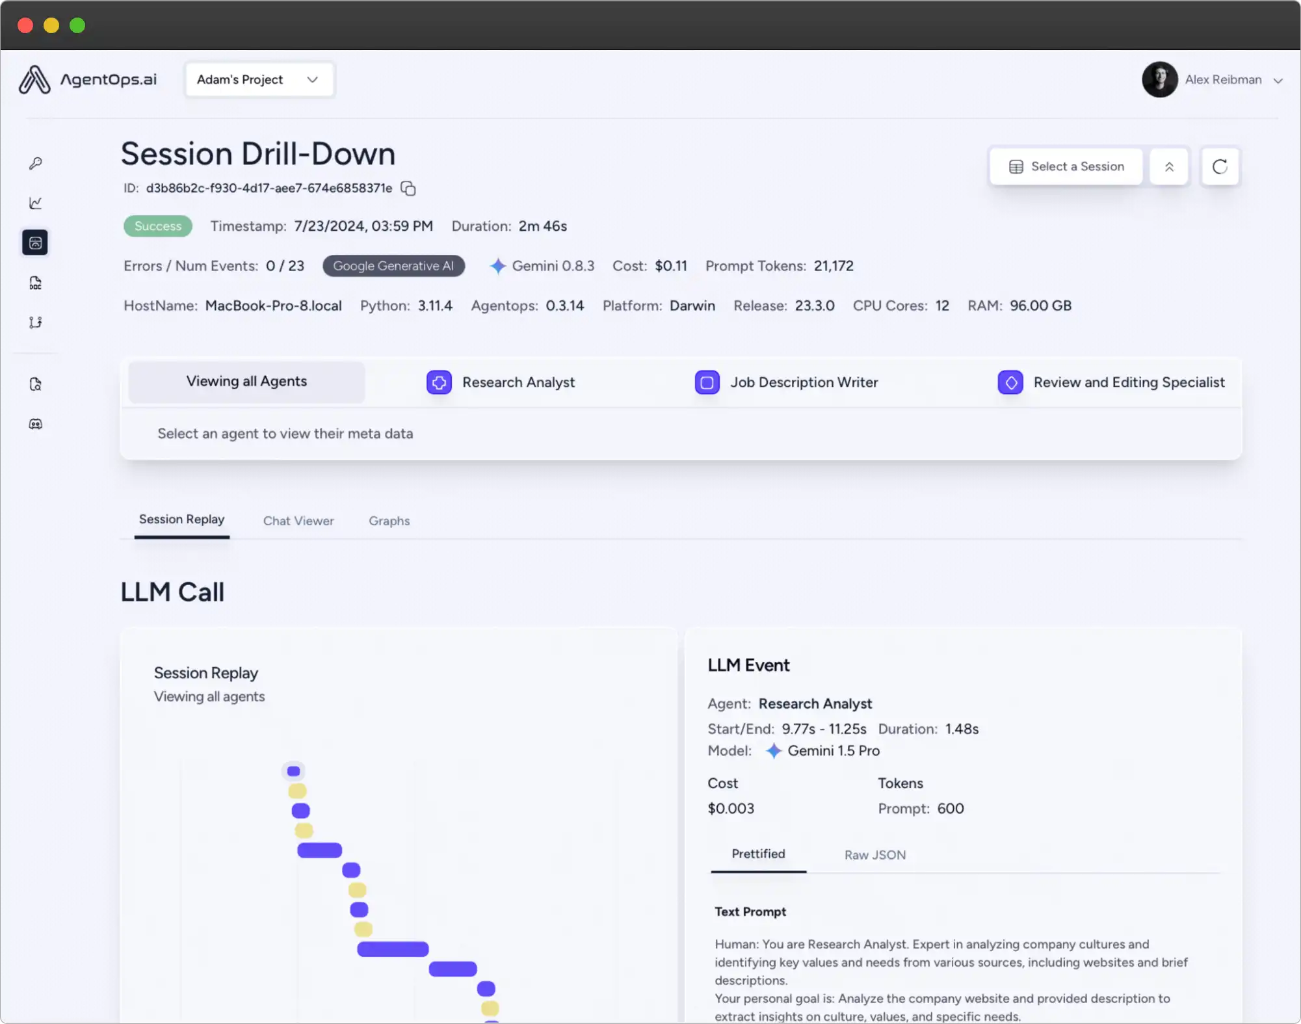Select the longest purple bar in timeline
This screenshot has width=1301, height=1024.
(x=393, y=949)
